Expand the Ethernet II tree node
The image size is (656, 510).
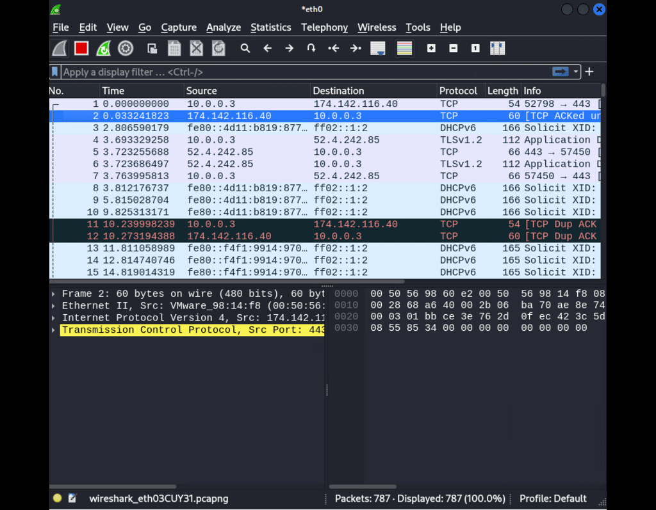(54, 306)
